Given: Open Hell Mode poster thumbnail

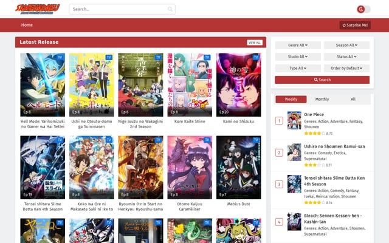Looking at the screenshot, I should (x=43, y=85).
